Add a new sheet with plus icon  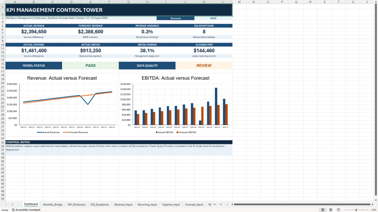click(220, 204)
